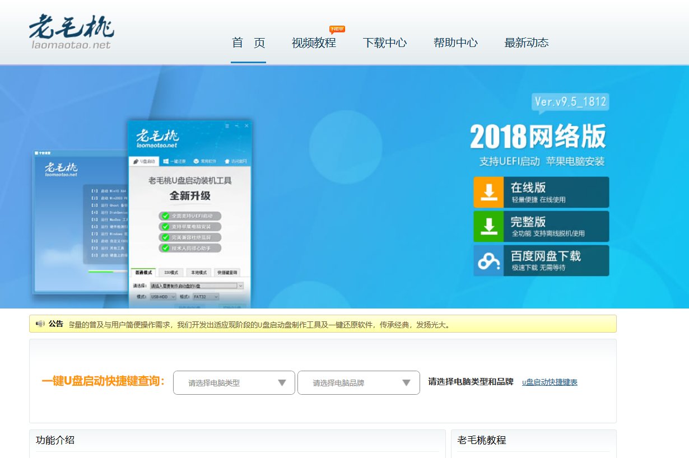
Task: Switch to the ISO模式 tab
Action: (x=171, y=272)
